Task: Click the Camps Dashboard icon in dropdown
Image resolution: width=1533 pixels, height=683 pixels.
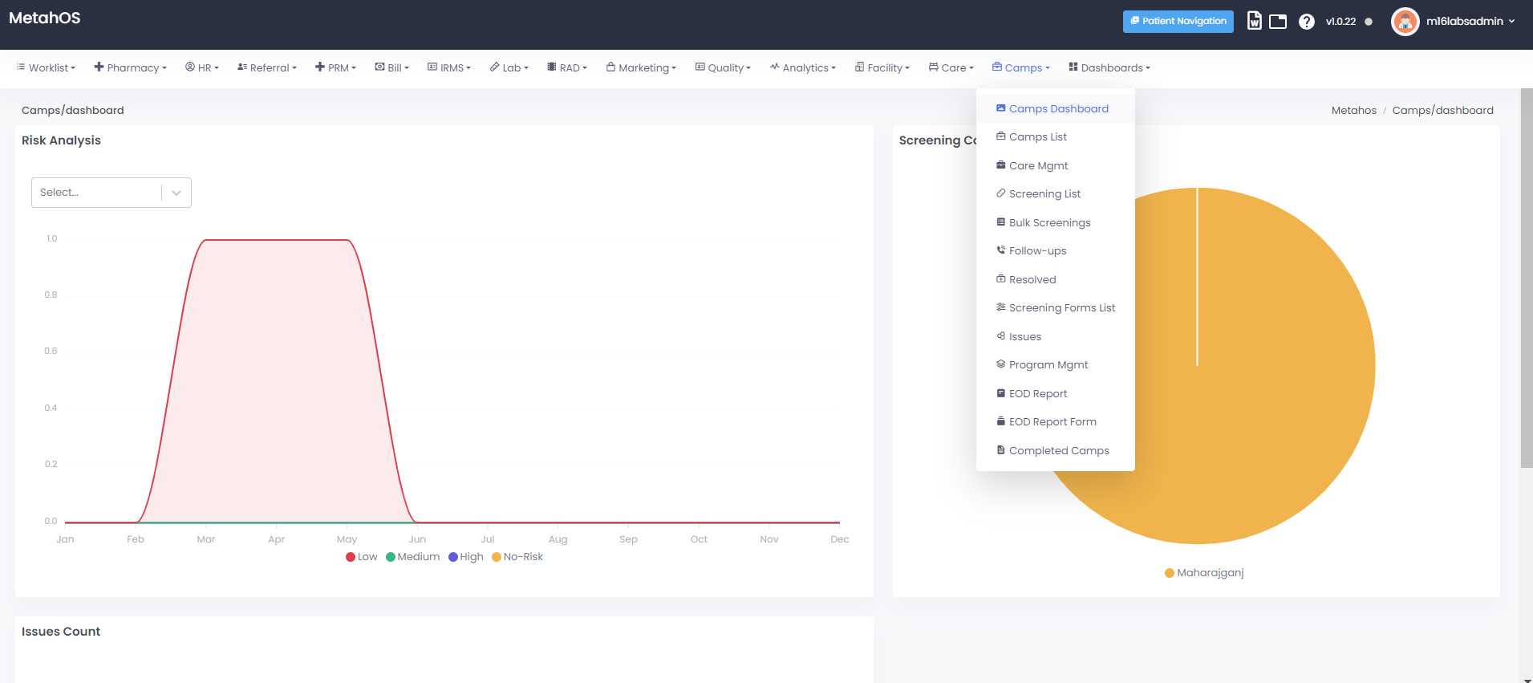Action: click(x=1000, y=108)
